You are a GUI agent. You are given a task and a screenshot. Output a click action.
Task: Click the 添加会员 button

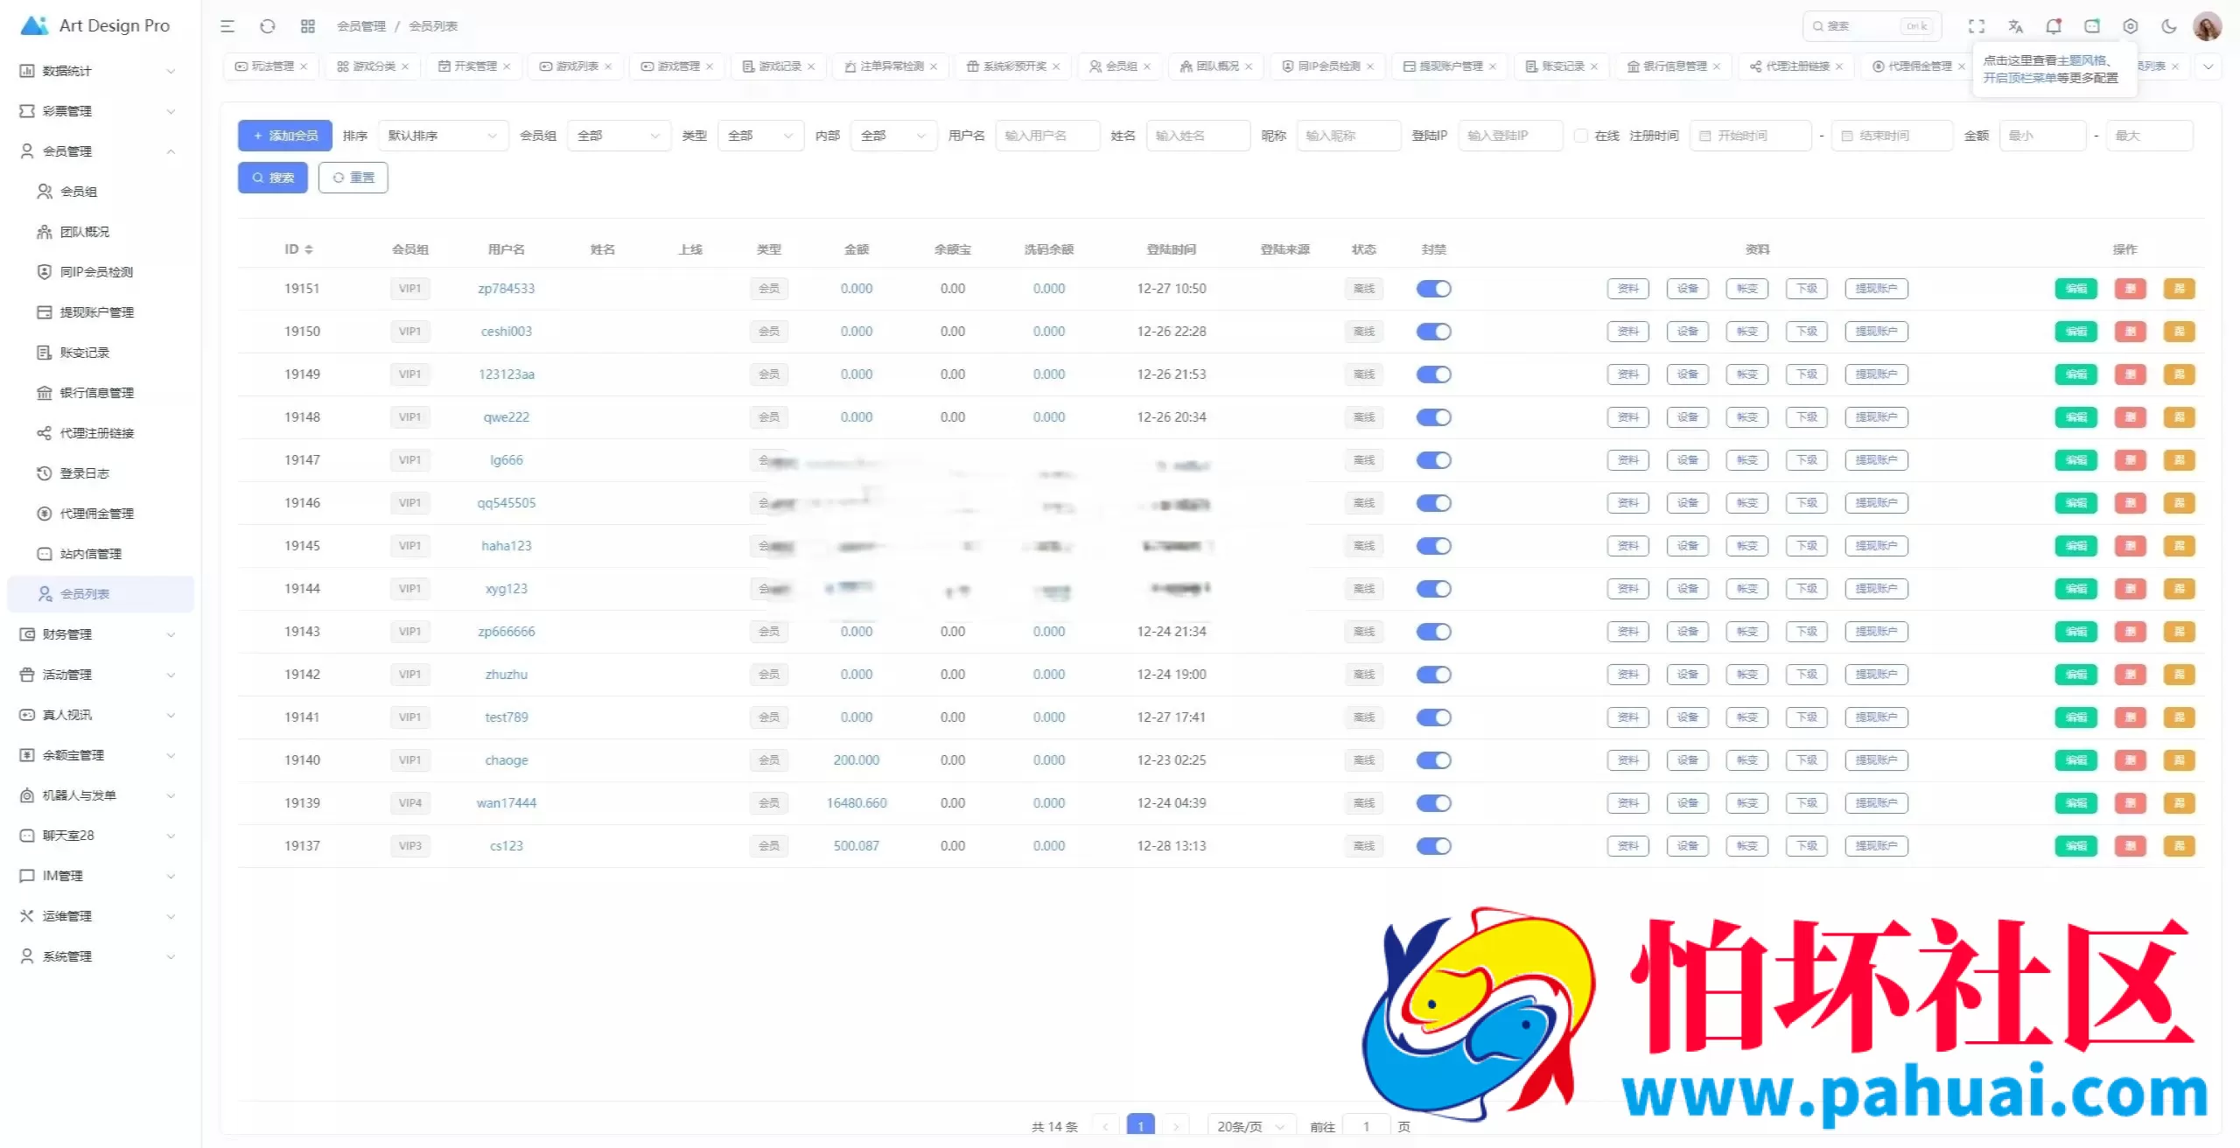click(x=285, y=136)
